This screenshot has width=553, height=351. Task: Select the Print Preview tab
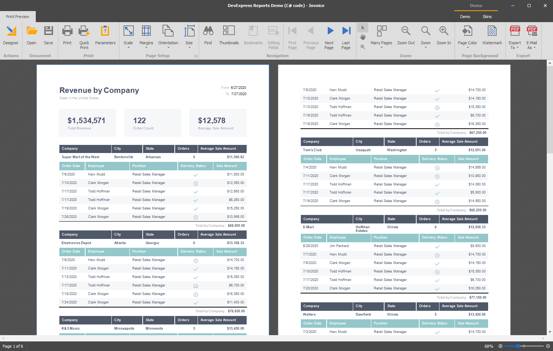(x=18, y=17)
